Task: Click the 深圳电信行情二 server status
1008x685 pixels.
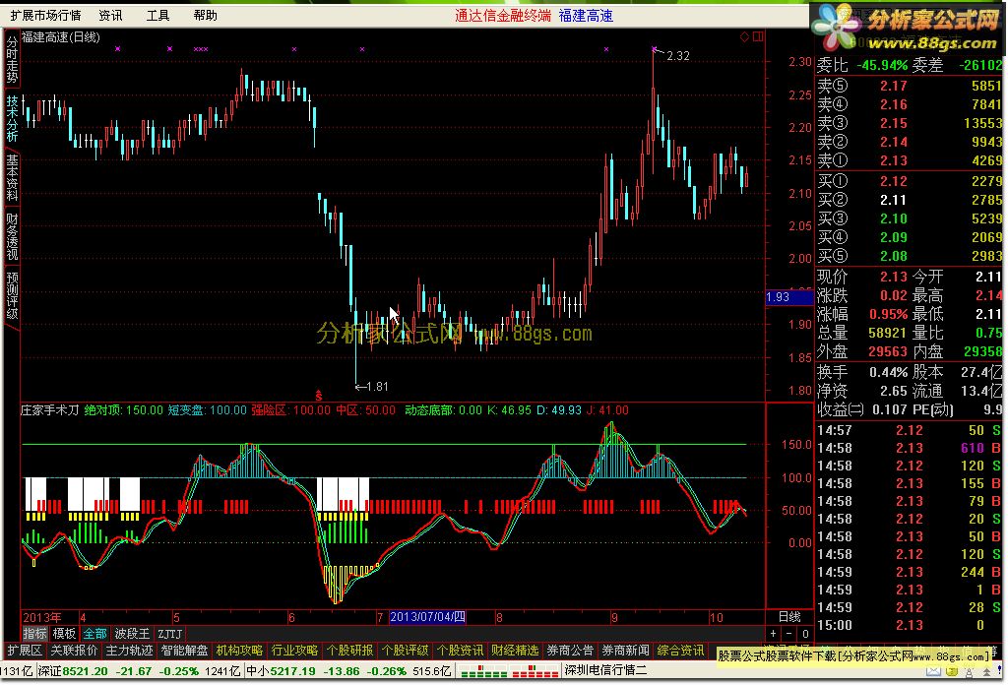Action: click(605, 670)
